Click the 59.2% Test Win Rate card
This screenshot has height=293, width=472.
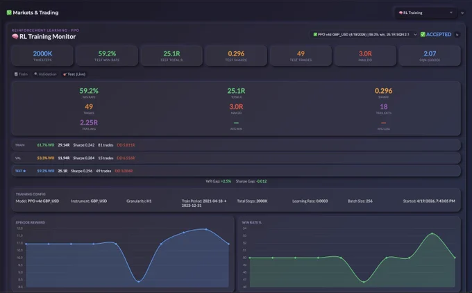pyautogui.click(x=107, y=56)
